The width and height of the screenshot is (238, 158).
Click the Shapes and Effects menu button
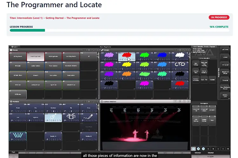tap(225, 73)
